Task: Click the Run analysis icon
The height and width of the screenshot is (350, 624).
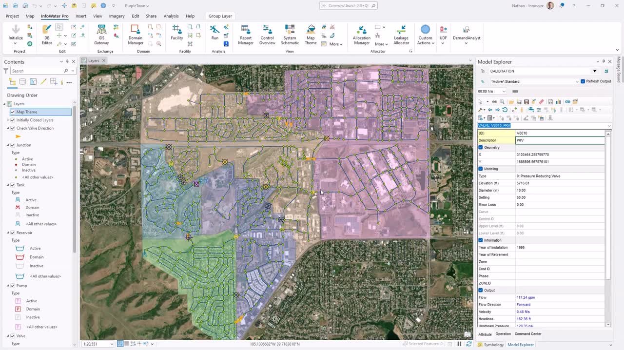Action: [x=215, y=33]
